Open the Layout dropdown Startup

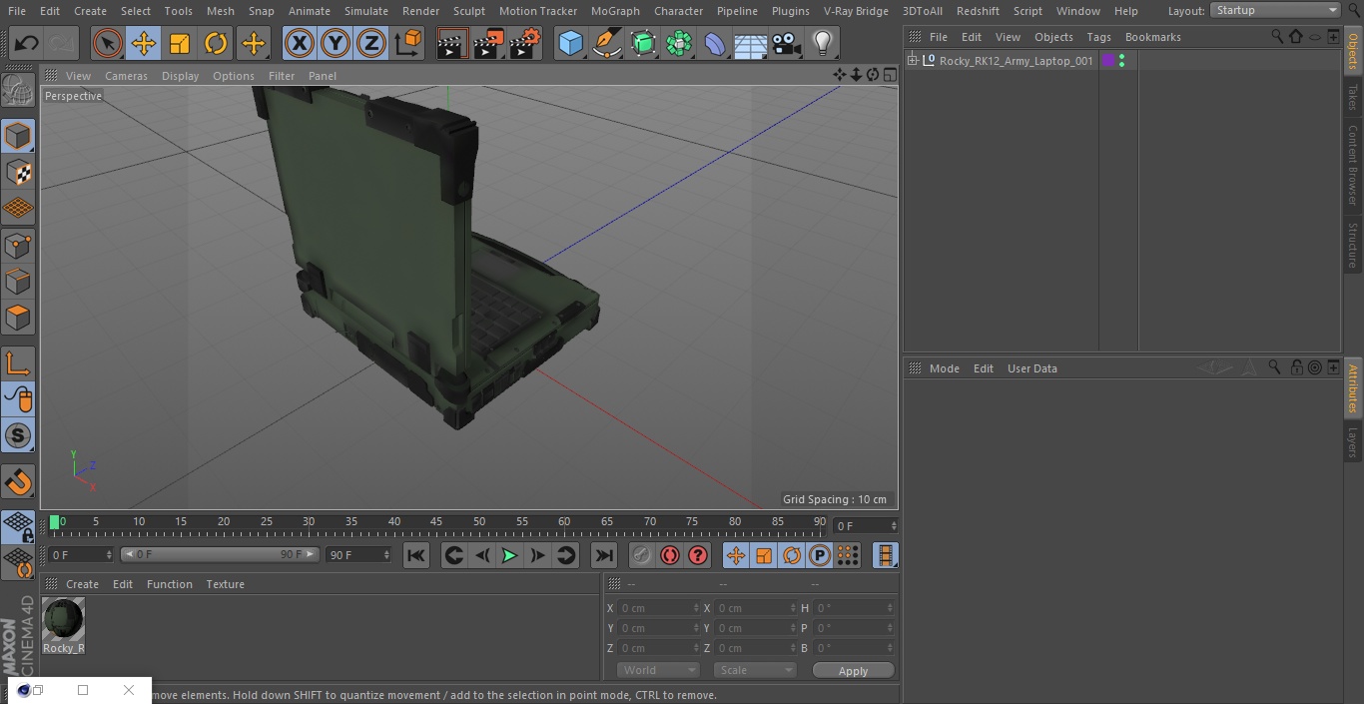click(x=1275, y=10)
